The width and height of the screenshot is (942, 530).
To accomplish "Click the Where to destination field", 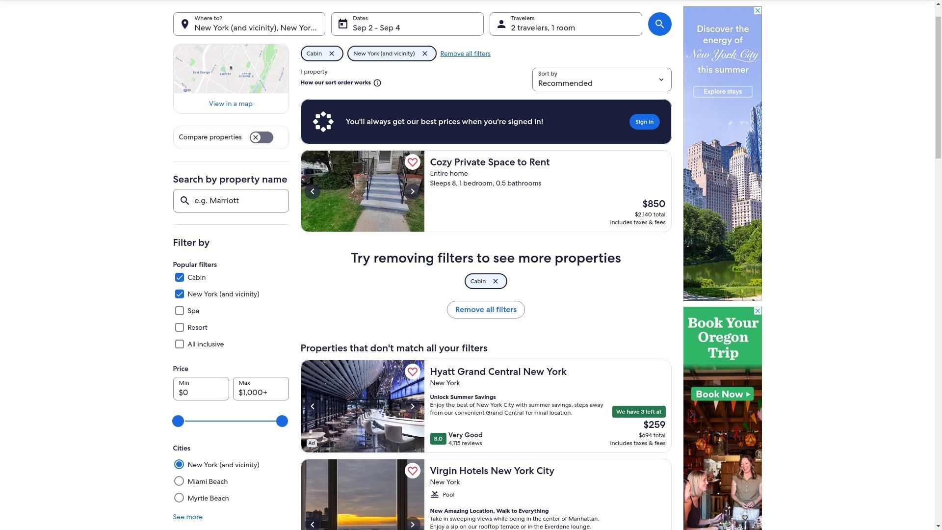I will point(249,24).
